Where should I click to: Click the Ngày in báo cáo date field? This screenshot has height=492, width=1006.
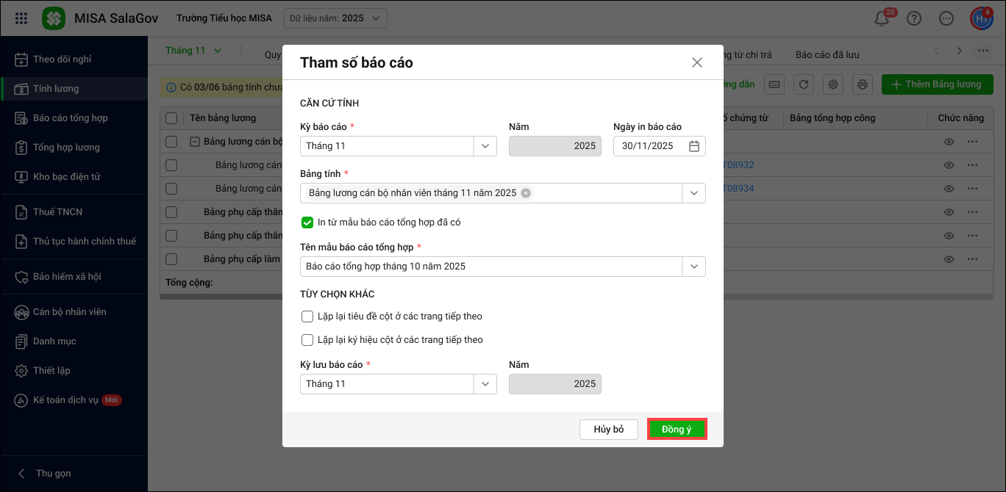coord(649,146)
